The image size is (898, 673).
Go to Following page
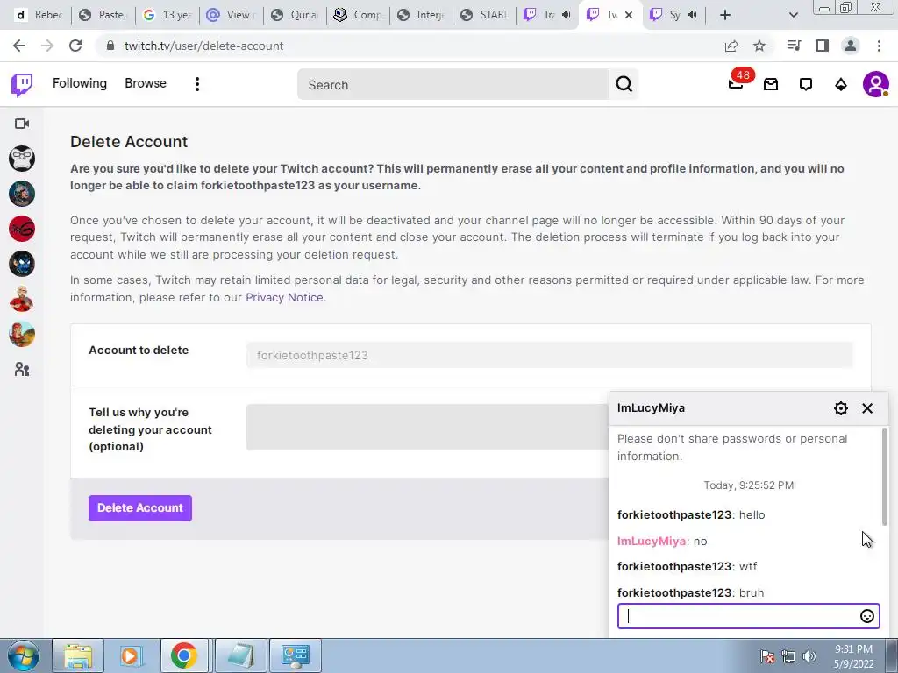tap(80, 83)
